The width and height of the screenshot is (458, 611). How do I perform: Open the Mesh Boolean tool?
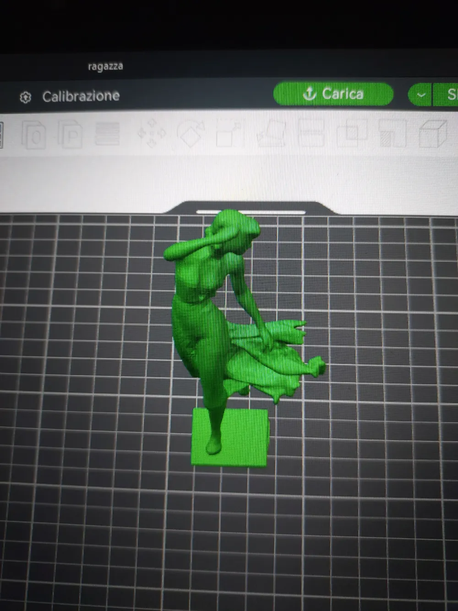(352, 133)
